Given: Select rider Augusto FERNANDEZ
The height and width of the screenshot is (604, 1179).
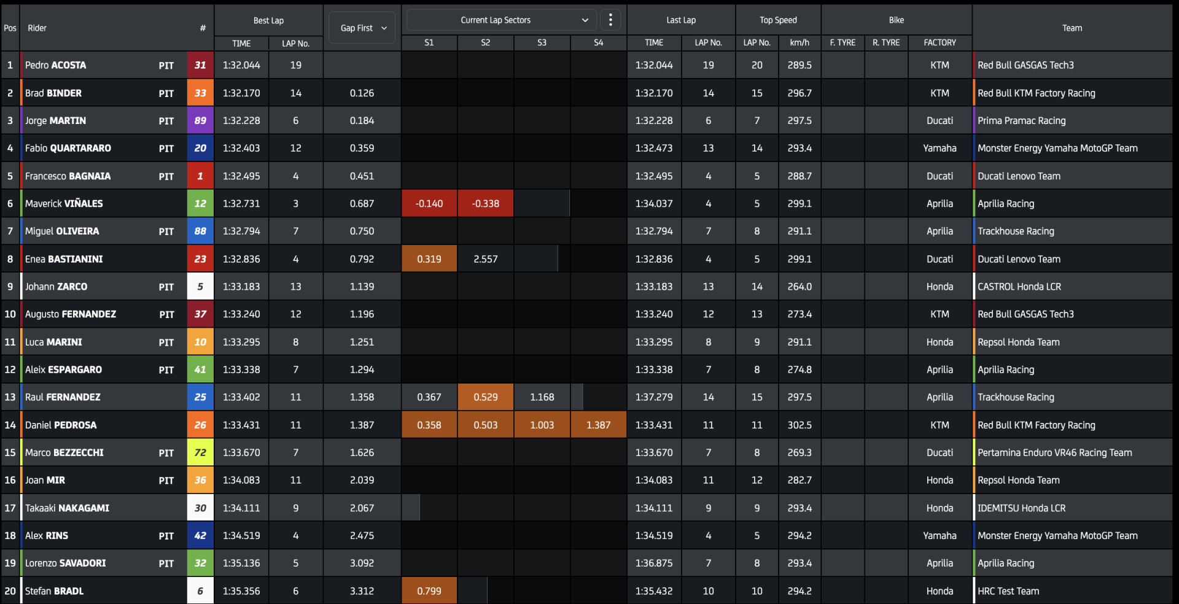Looking at the screenshot, I should click(71, 314).
